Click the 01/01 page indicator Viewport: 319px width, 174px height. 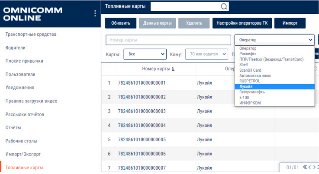point(292,167)
